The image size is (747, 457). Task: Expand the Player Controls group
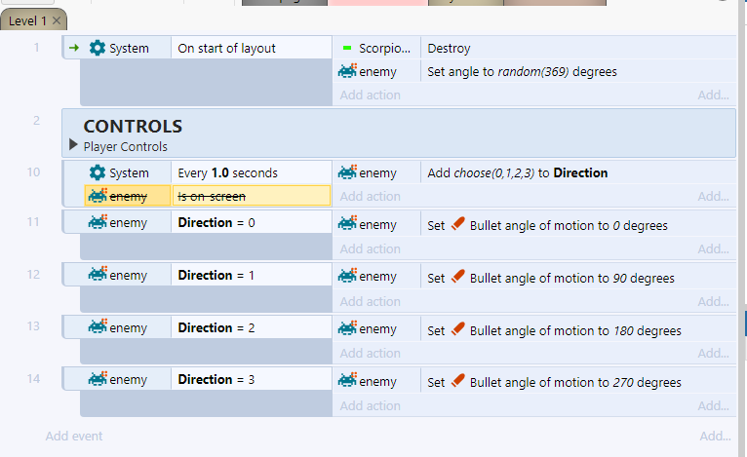73,144
